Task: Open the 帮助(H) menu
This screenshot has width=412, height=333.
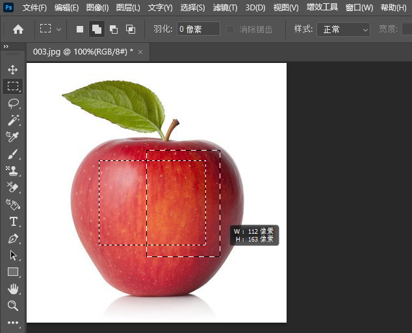Action: [393, 8]
